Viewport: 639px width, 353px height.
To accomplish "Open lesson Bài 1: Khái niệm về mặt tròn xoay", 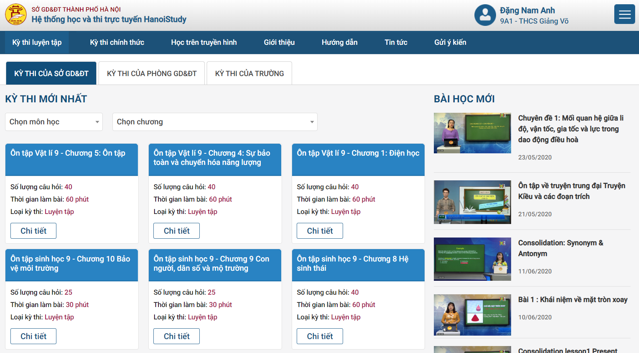I will (x=573, y=300).
